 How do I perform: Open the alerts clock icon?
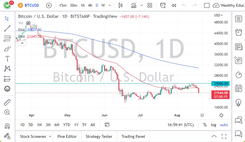click(x=163, y=5)
